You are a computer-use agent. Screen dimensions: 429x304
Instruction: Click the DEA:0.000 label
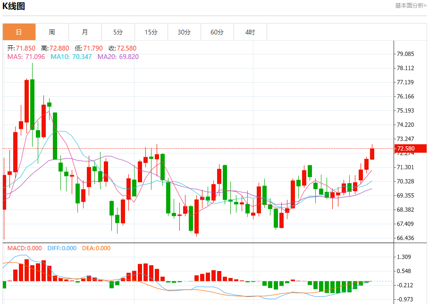tap(96, 248)
